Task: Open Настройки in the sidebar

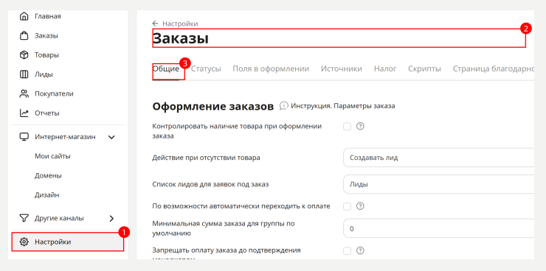Action: click(x=68, y=242)
